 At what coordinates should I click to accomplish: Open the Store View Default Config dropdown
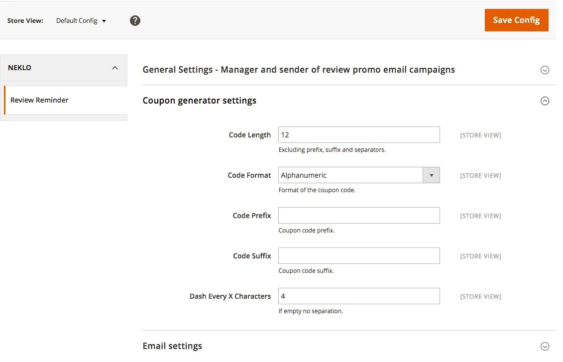81,21
